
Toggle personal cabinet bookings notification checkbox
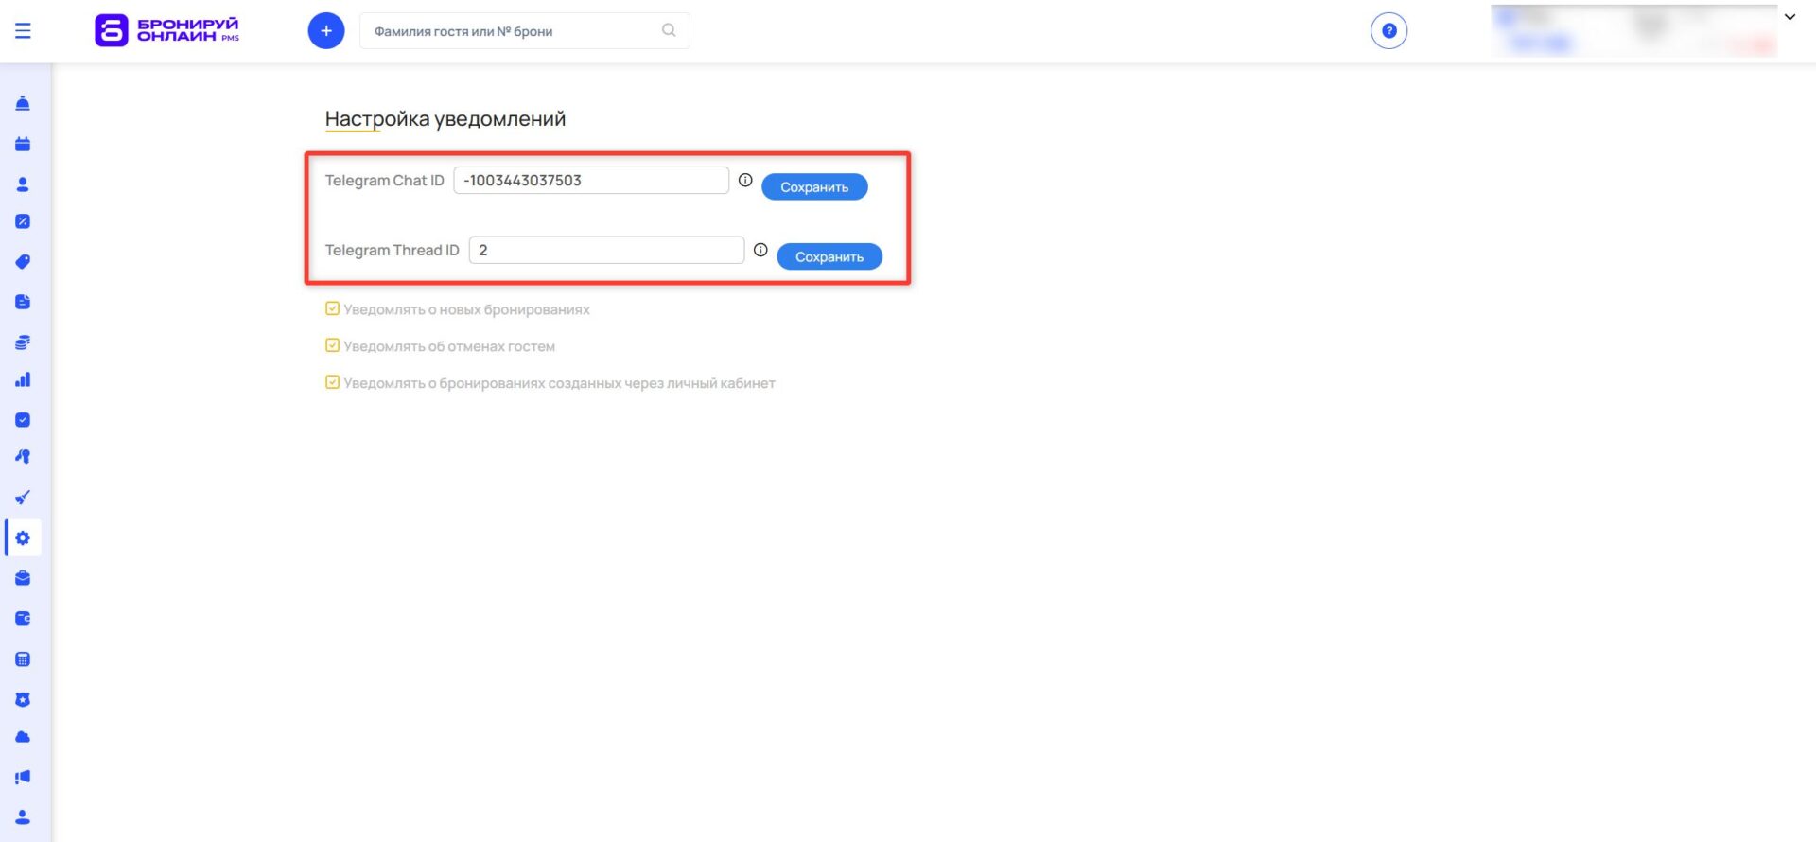coord(332,382)
